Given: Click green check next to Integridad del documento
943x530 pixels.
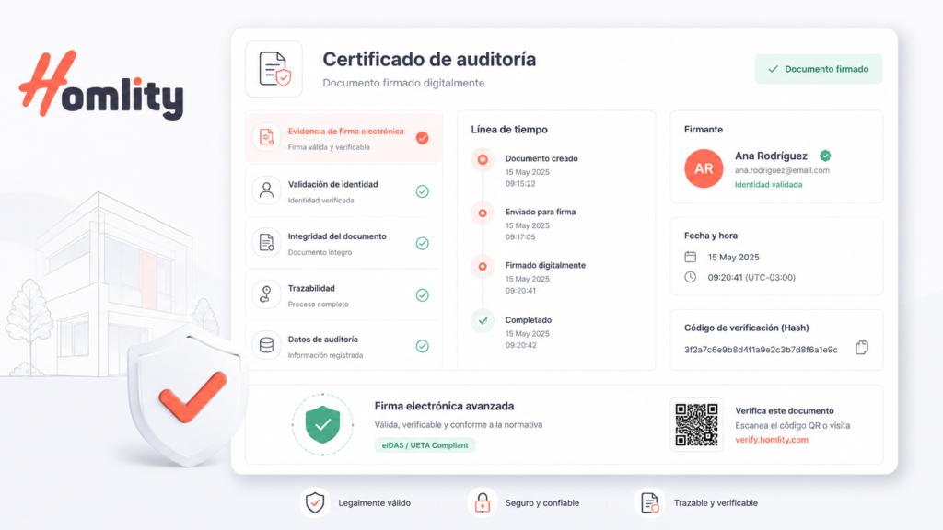Looking at the screenshot, I should tap(423, 243).
